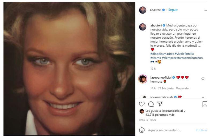The width and height of the screenshot is (221, 137).
Task: Open the #vivalafamilia hashtag
Action: (184, 54)
